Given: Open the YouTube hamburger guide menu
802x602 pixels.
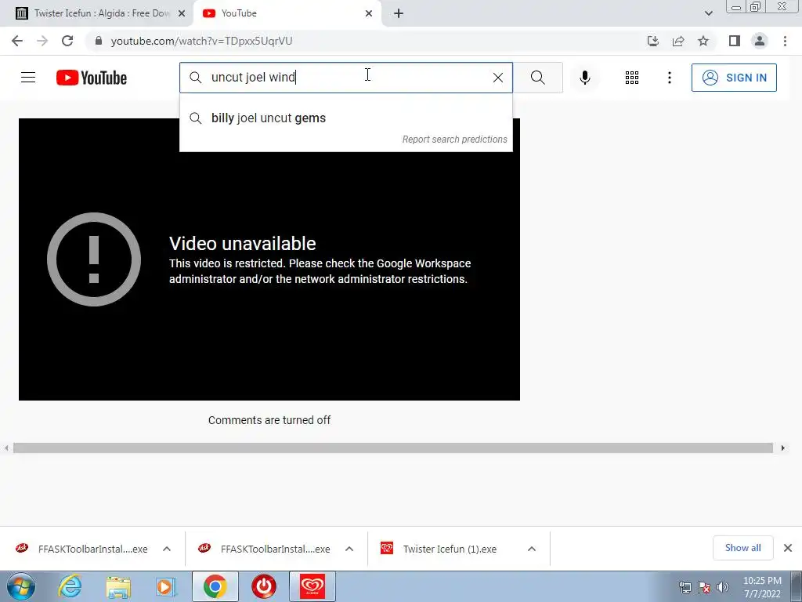Looking at the screenshot, I should tap(28, 78).
